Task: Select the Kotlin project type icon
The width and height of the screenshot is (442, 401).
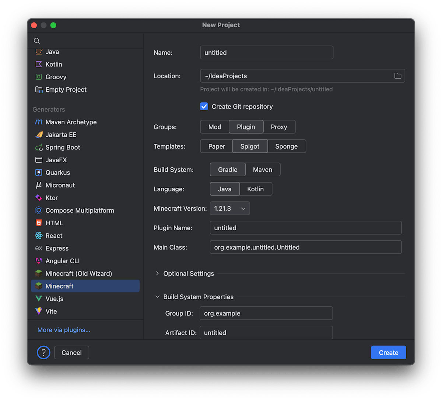Action: pyautogui.click(x=39, y=64)
